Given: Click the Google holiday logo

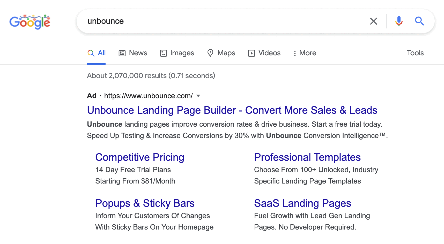Looking at the screenshot, I should click(30, 22).
